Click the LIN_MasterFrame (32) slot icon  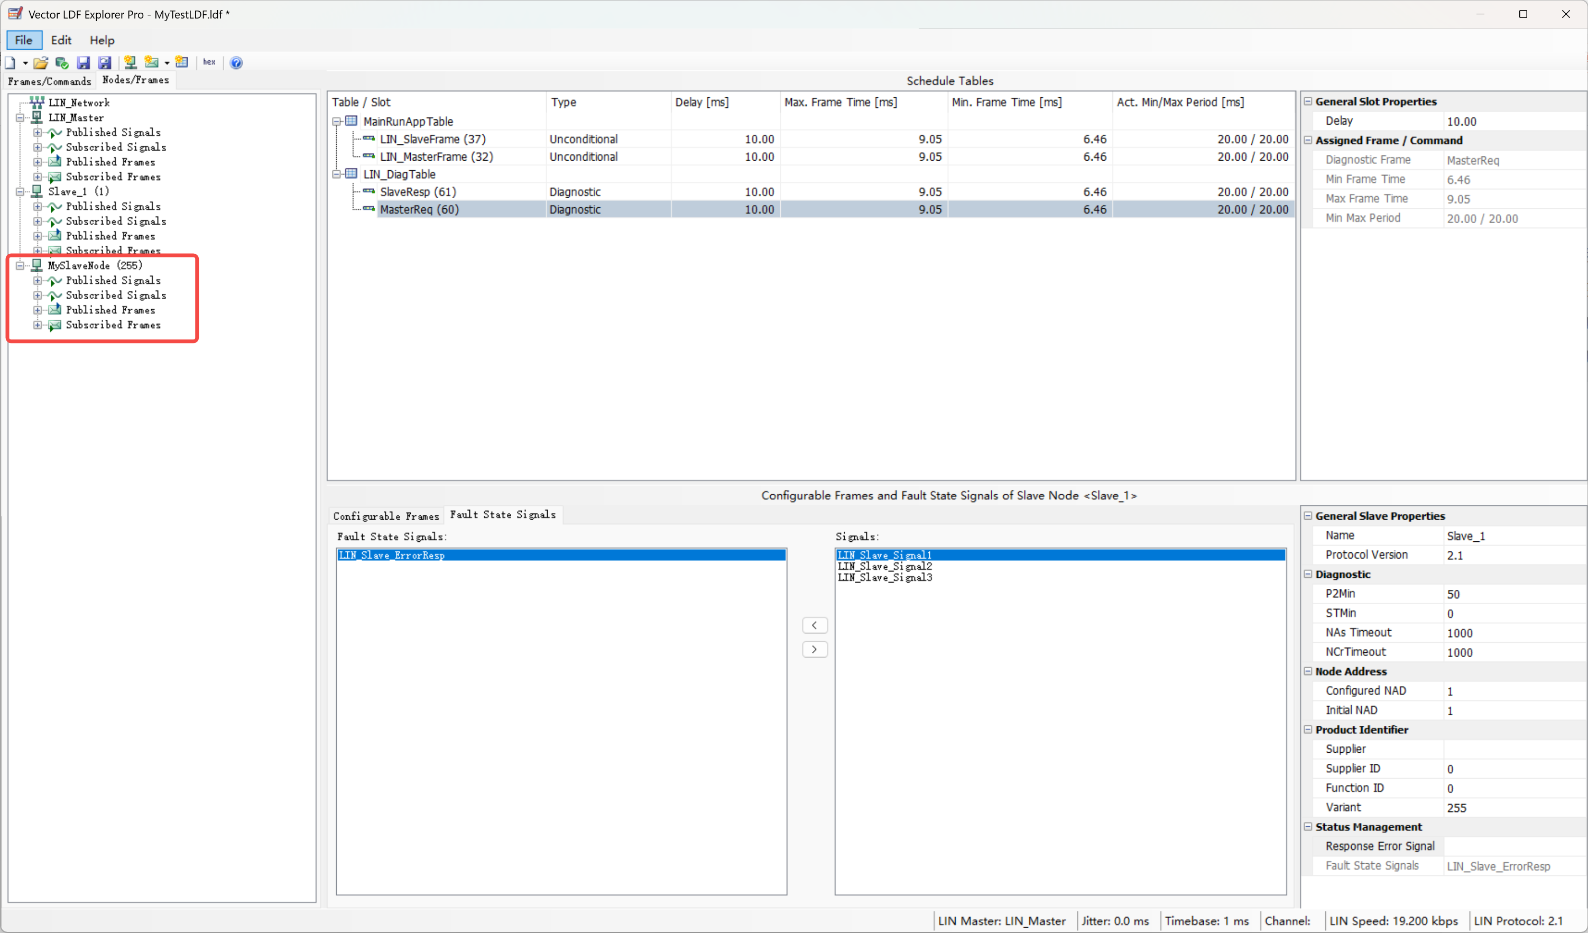pyautogui.click(x=368, y=156)
